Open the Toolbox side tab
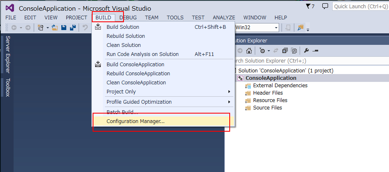The image size is (389, 172). point(7,87)
